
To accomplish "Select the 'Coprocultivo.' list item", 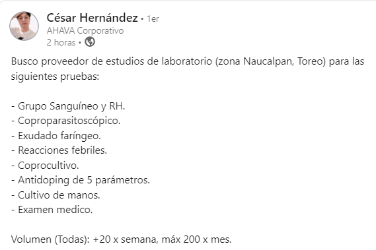I will [x=45, y=166].
